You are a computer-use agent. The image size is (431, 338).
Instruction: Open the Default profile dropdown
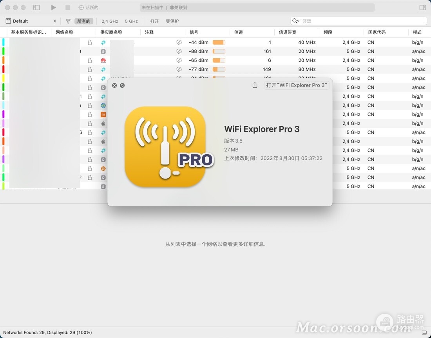[x=31, y=21]
